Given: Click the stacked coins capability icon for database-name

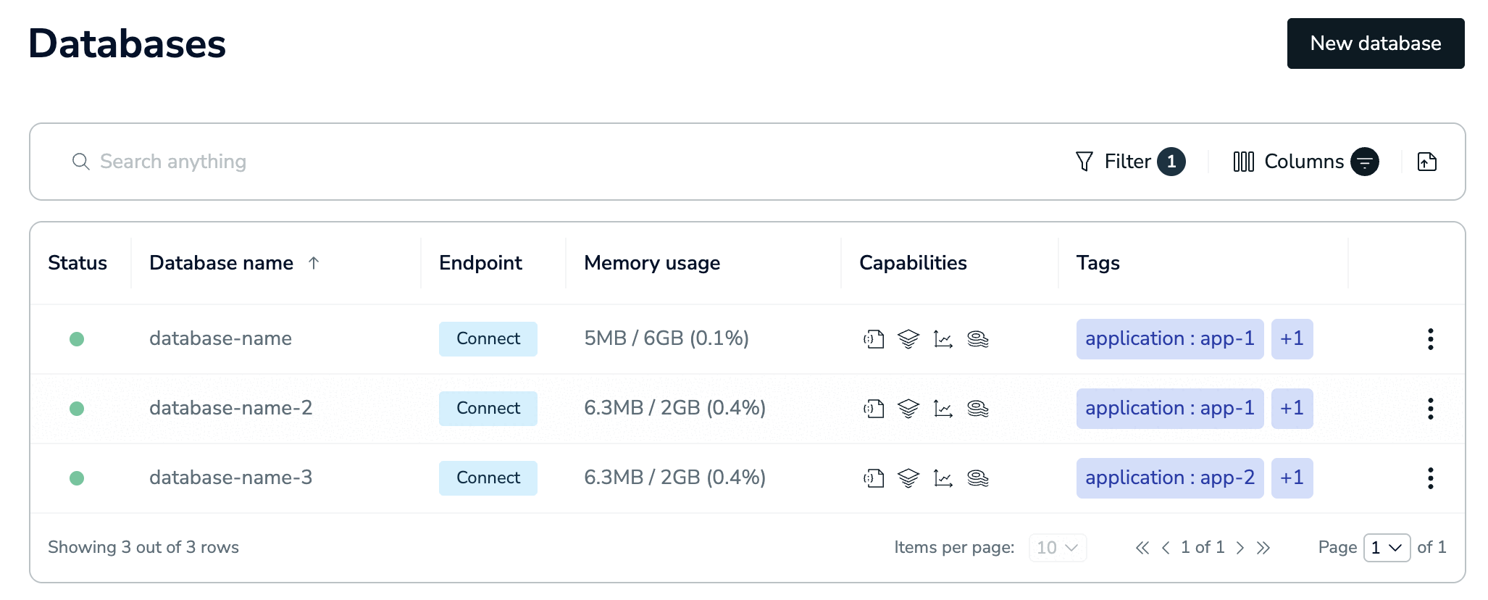Looking at the screenshot, I should pyautogui.click(x=978, y=339).
